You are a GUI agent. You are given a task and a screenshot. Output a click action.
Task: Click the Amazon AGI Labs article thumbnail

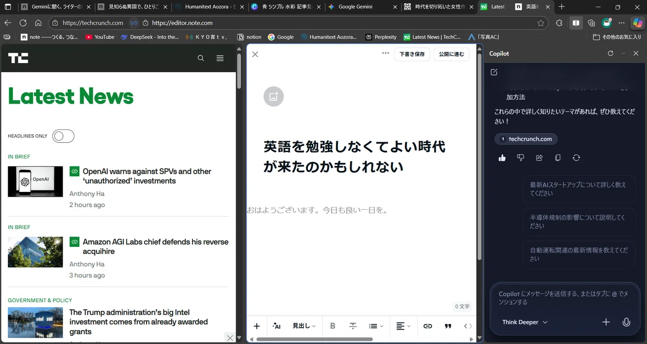(x=35, y=252)
